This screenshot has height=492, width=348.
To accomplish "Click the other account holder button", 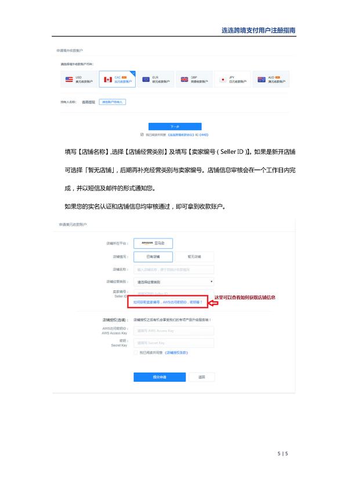I will tap(113, 102).
